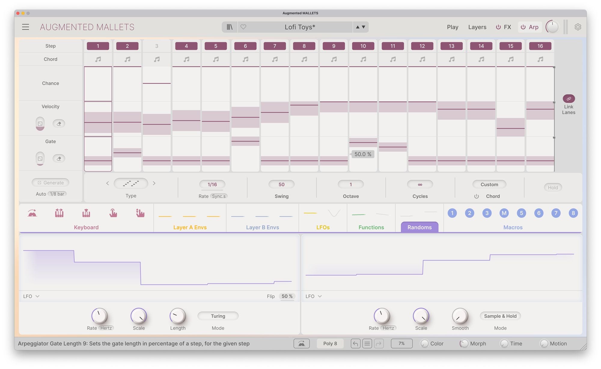Disable arpeggiator step 1
The image size is (601, 369).
98,46
